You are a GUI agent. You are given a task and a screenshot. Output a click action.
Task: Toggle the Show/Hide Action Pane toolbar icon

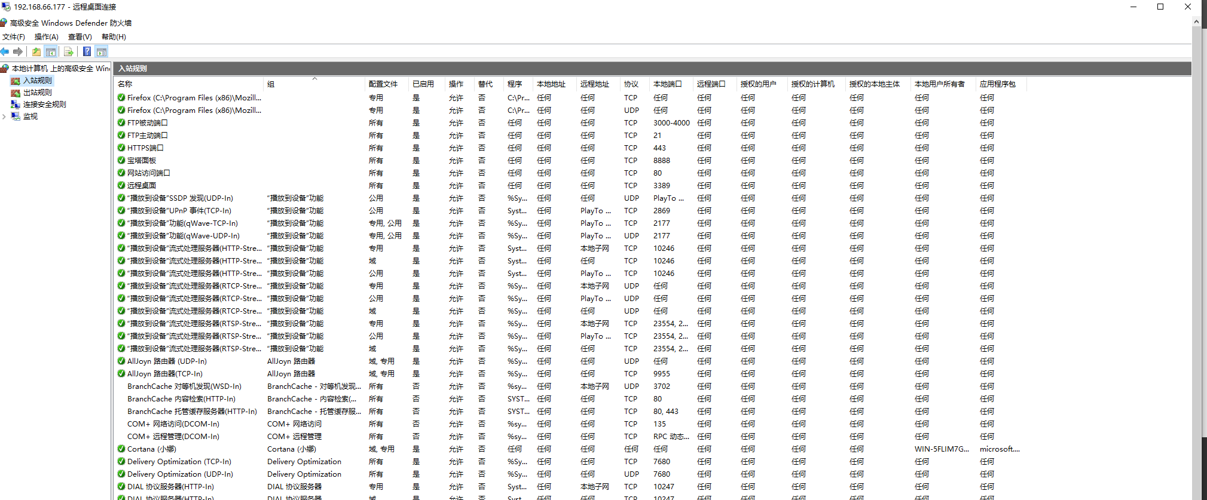[x=102, y=52]
